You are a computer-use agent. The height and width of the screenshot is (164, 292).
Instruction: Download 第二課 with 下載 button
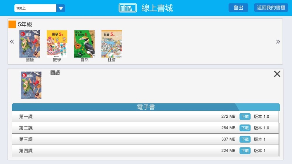point(245,128)
